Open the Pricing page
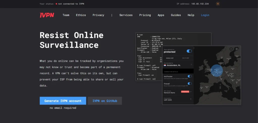Screen dimensions: 258x123 (145, 15)
